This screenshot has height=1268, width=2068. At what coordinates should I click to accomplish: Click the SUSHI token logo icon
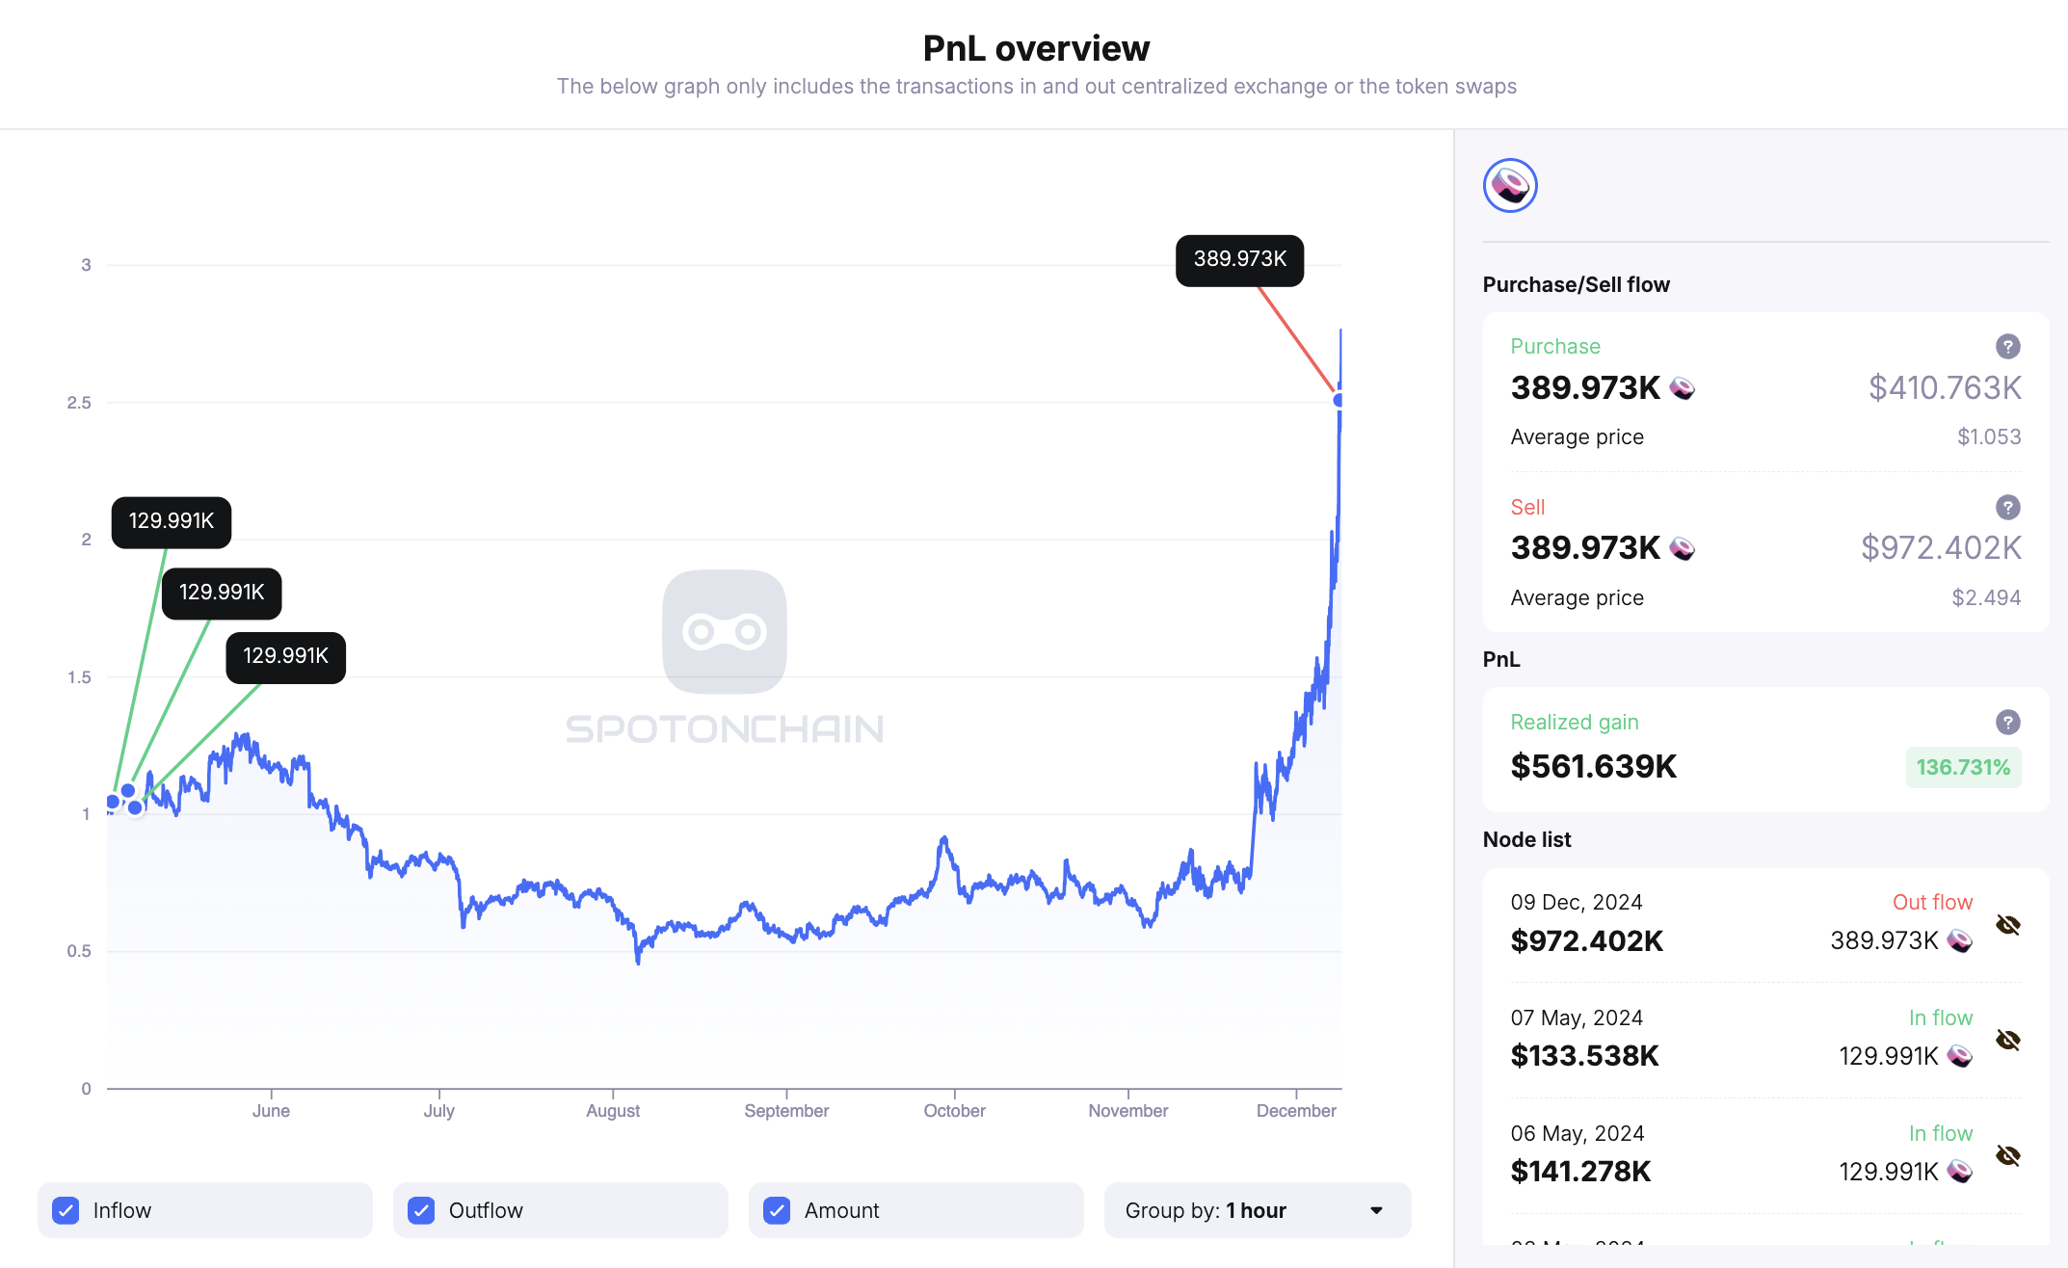(x=1510, y=186)
